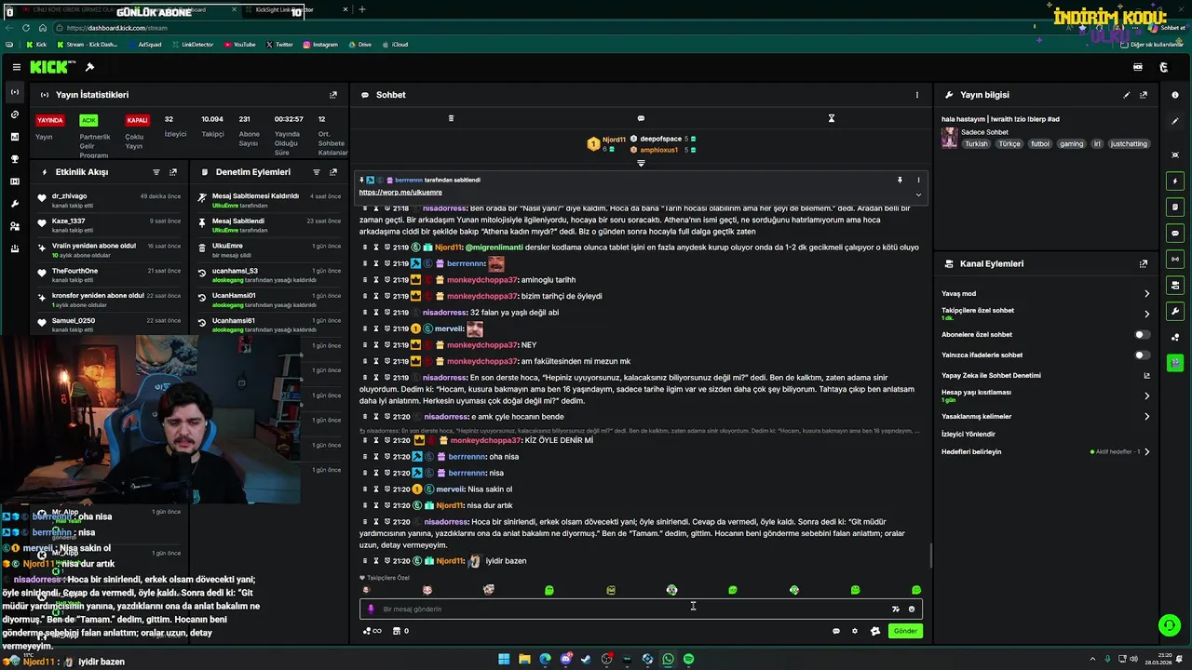Click the moderator hammer icon beside Kick logo

click(89, 67)
